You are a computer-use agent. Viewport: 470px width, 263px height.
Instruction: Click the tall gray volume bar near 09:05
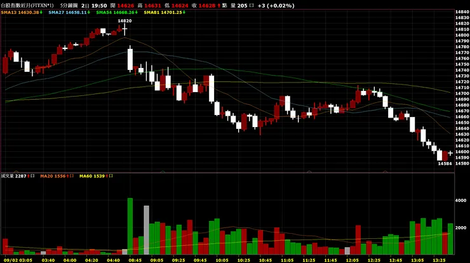146,230
